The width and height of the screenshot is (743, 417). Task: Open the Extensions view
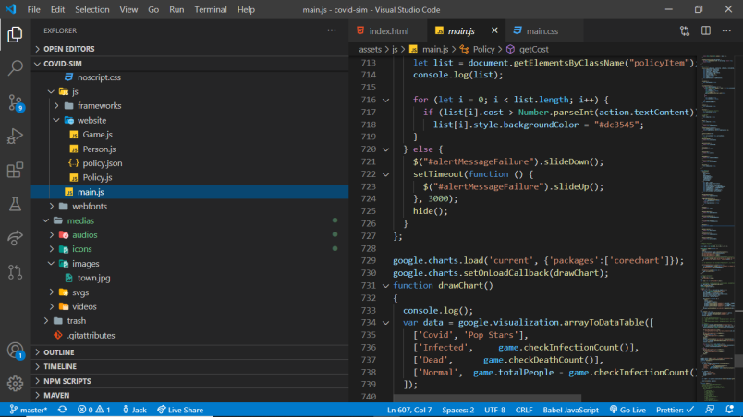[x=15, y=170]
